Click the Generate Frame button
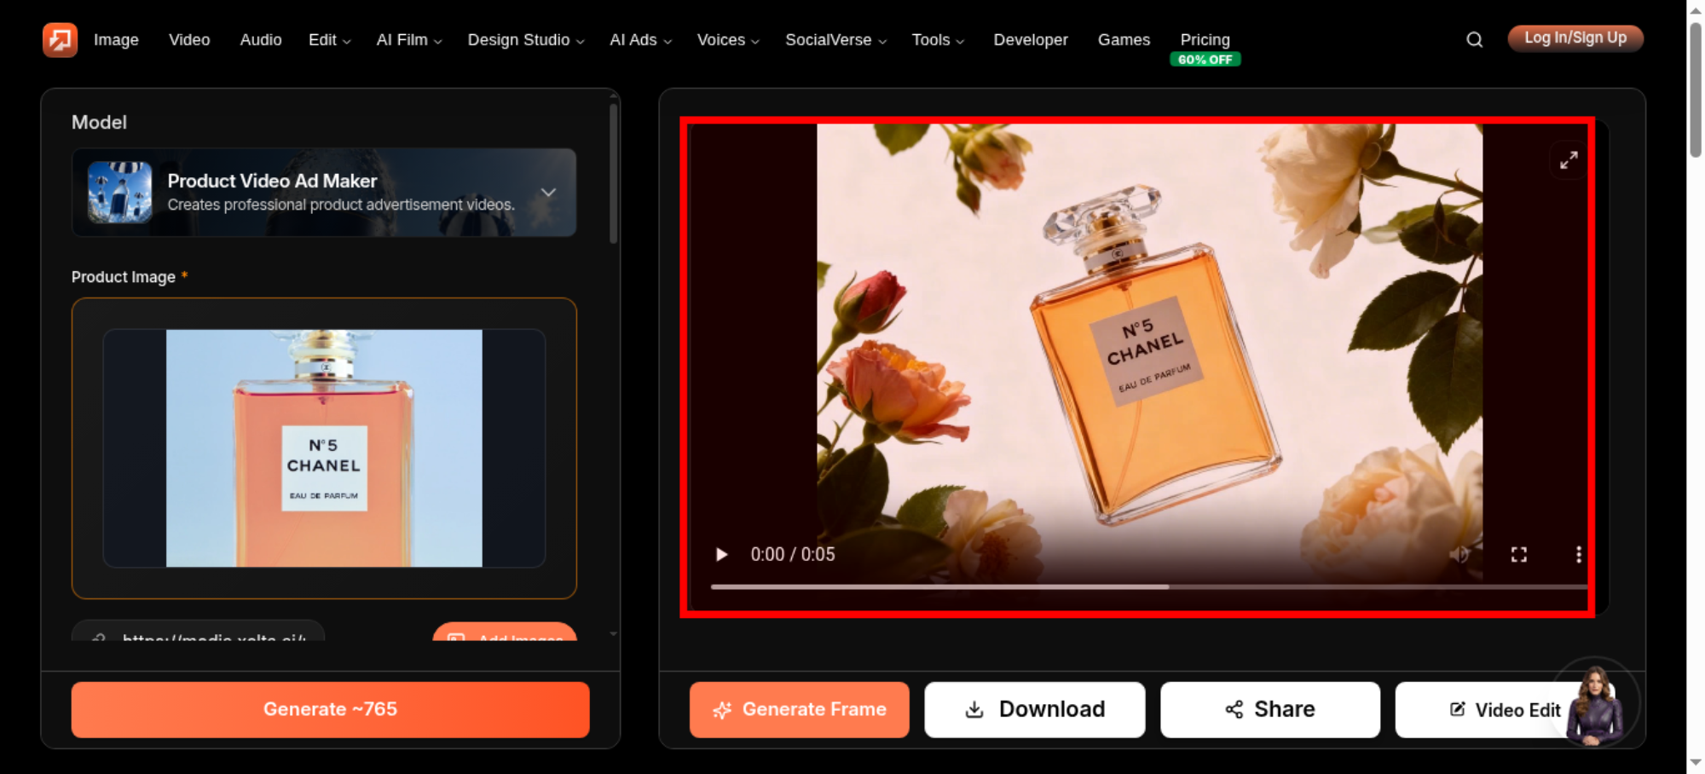The image size is (1705, 774). click(800, 709)
